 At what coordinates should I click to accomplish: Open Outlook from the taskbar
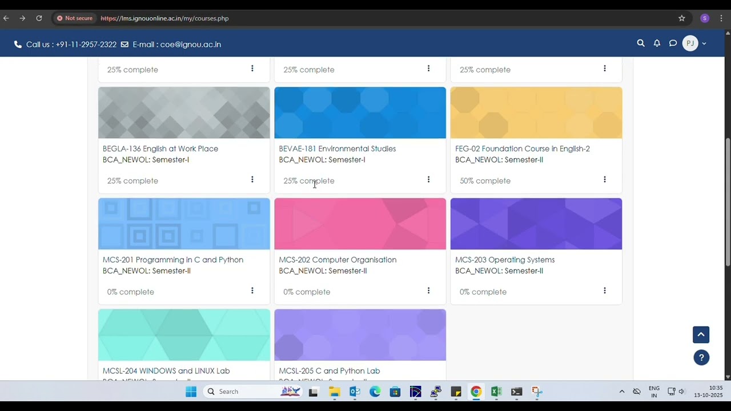355,392
